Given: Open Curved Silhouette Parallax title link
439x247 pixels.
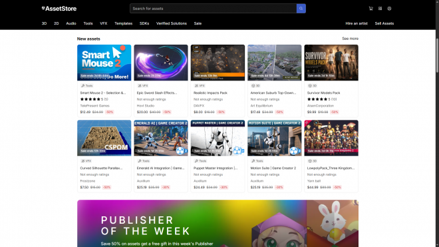Looking at the screenshot, I should coord(101,168).
